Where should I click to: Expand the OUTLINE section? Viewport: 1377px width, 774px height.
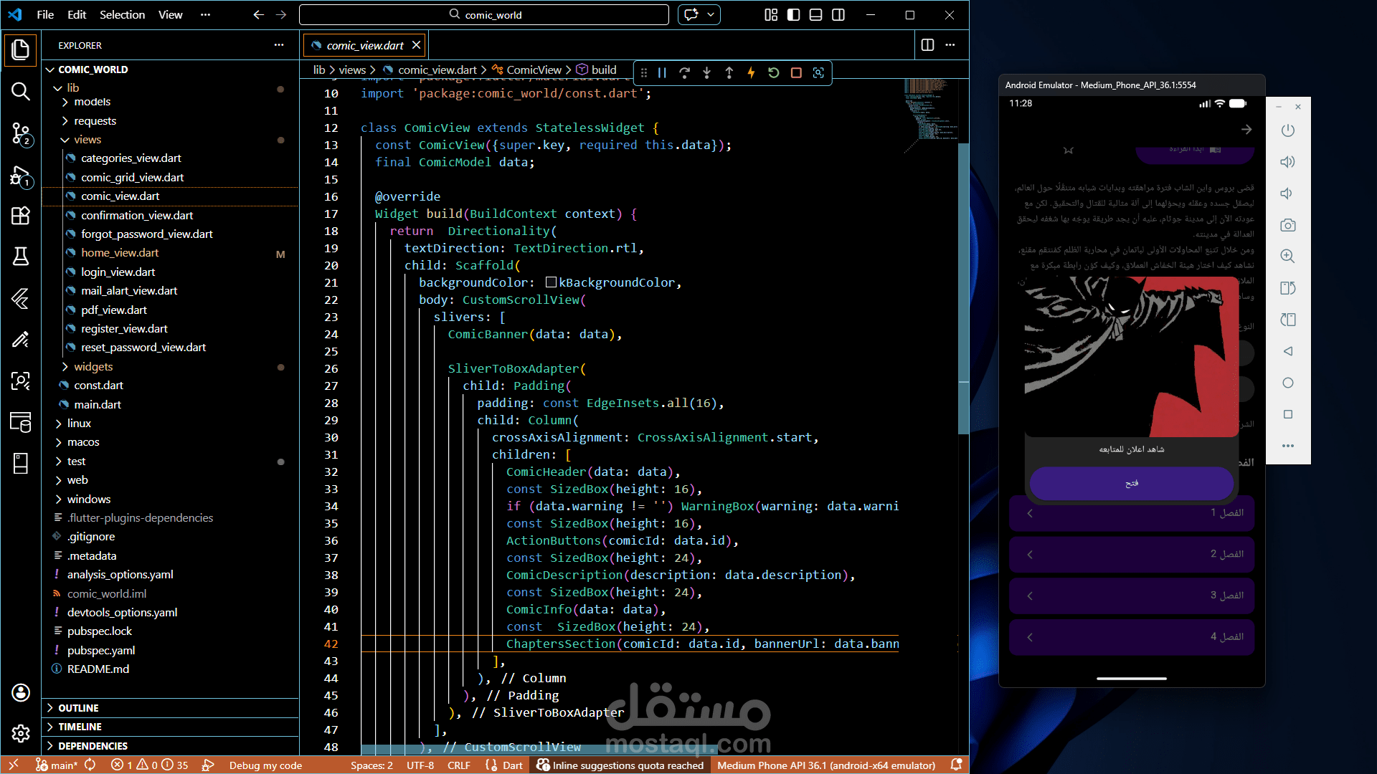(78, 707)
